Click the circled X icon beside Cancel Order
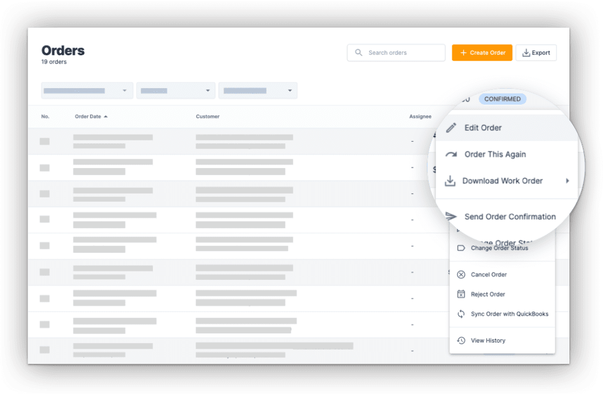Viewport: 603px width, 395px height. tap(461, 275)
